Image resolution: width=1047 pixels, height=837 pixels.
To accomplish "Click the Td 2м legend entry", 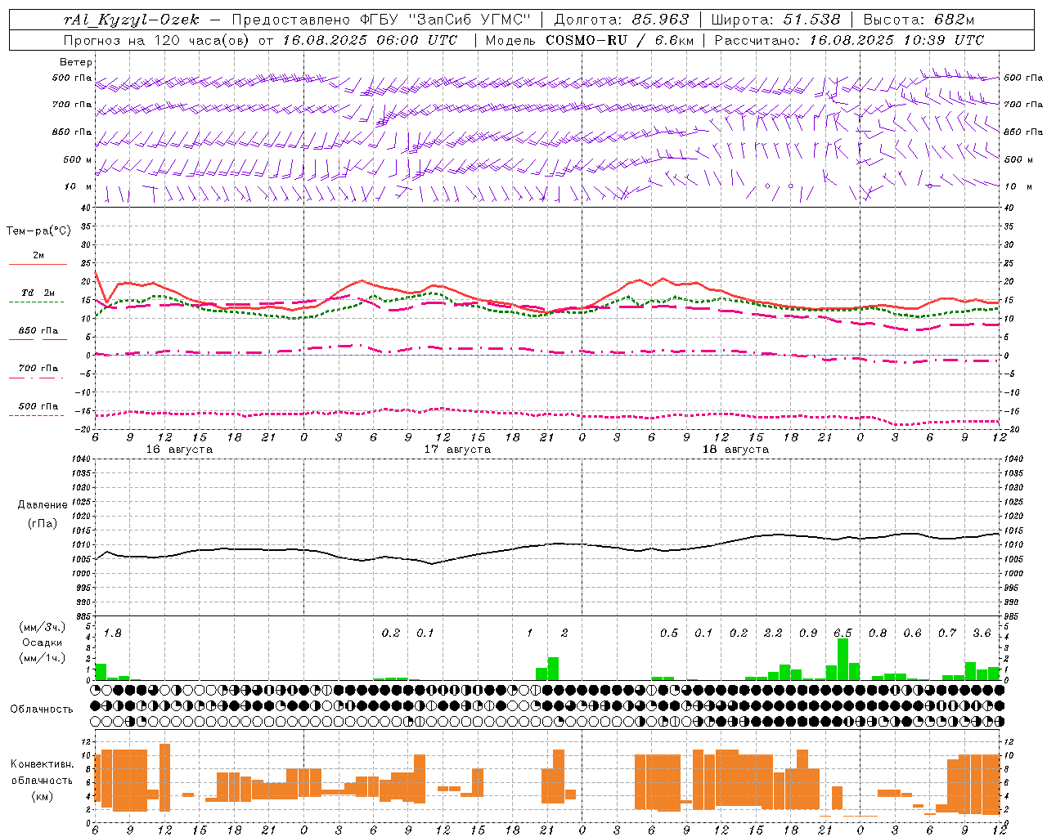I will 38,293.
